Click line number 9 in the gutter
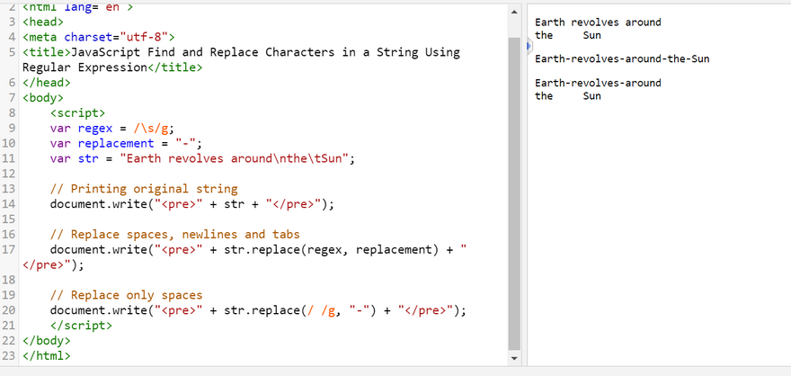Screen dimensions: 791x376 [12, 129]
